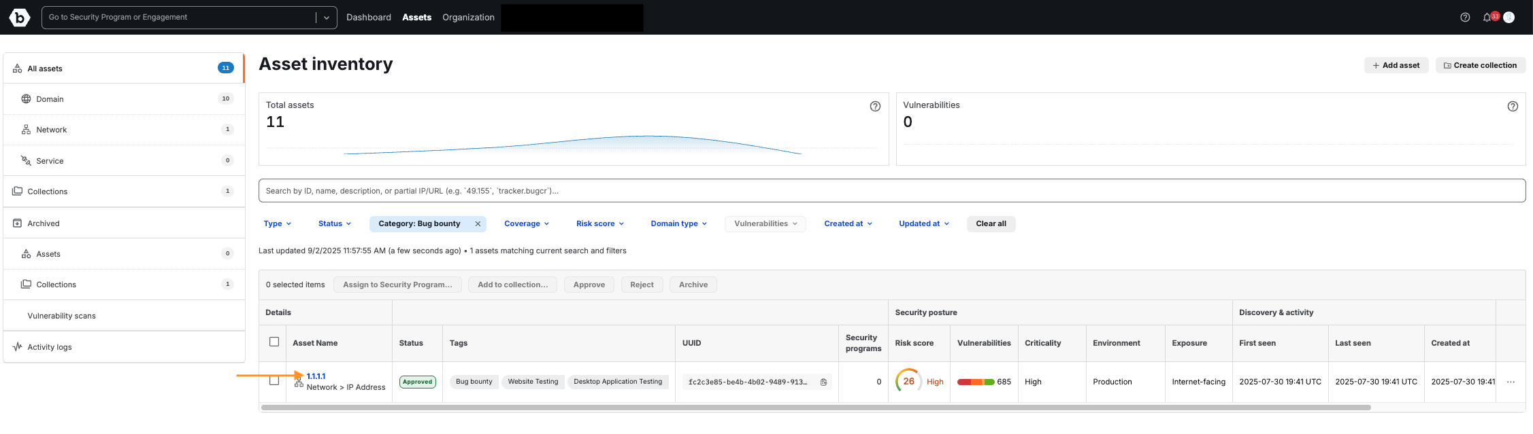Switch to the Assets tab
The image size is (1533, 434).
[x=416, y=18]
